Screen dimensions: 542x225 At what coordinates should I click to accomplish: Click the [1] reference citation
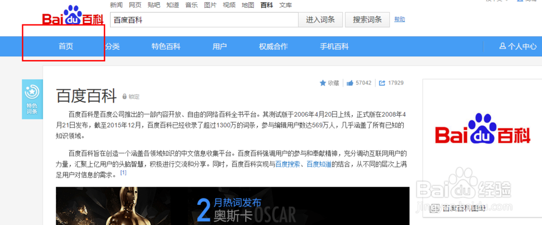(x=124, y=172)
